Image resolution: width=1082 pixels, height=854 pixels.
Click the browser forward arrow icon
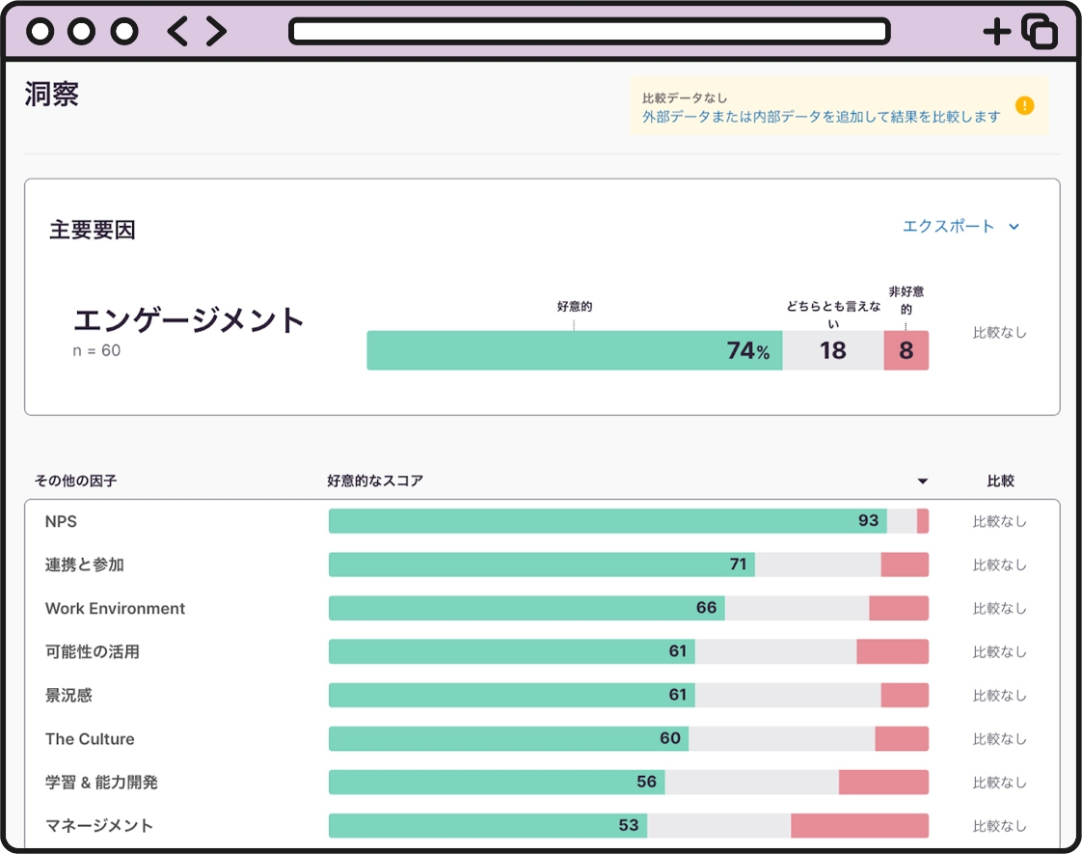click(216, 32)
